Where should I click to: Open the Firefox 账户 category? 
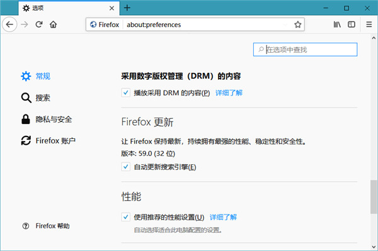point(49,140)
